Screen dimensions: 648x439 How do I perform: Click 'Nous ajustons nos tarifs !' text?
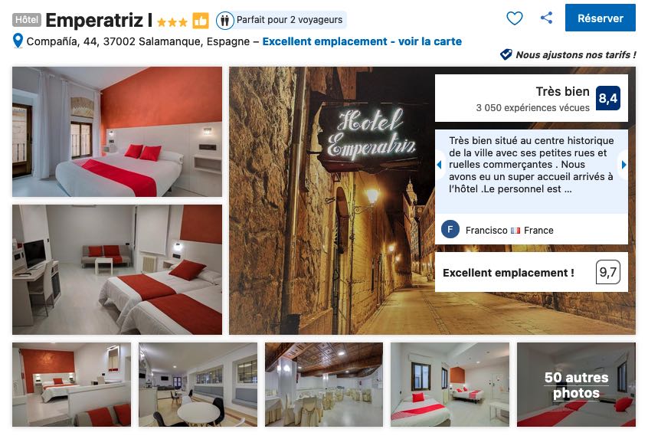click(576, 54)
